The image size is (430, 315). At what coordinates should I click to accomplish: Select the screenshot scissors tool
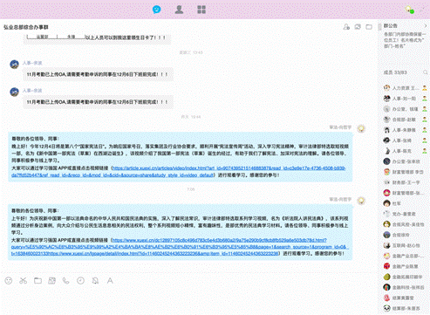[x=23, y=281]
